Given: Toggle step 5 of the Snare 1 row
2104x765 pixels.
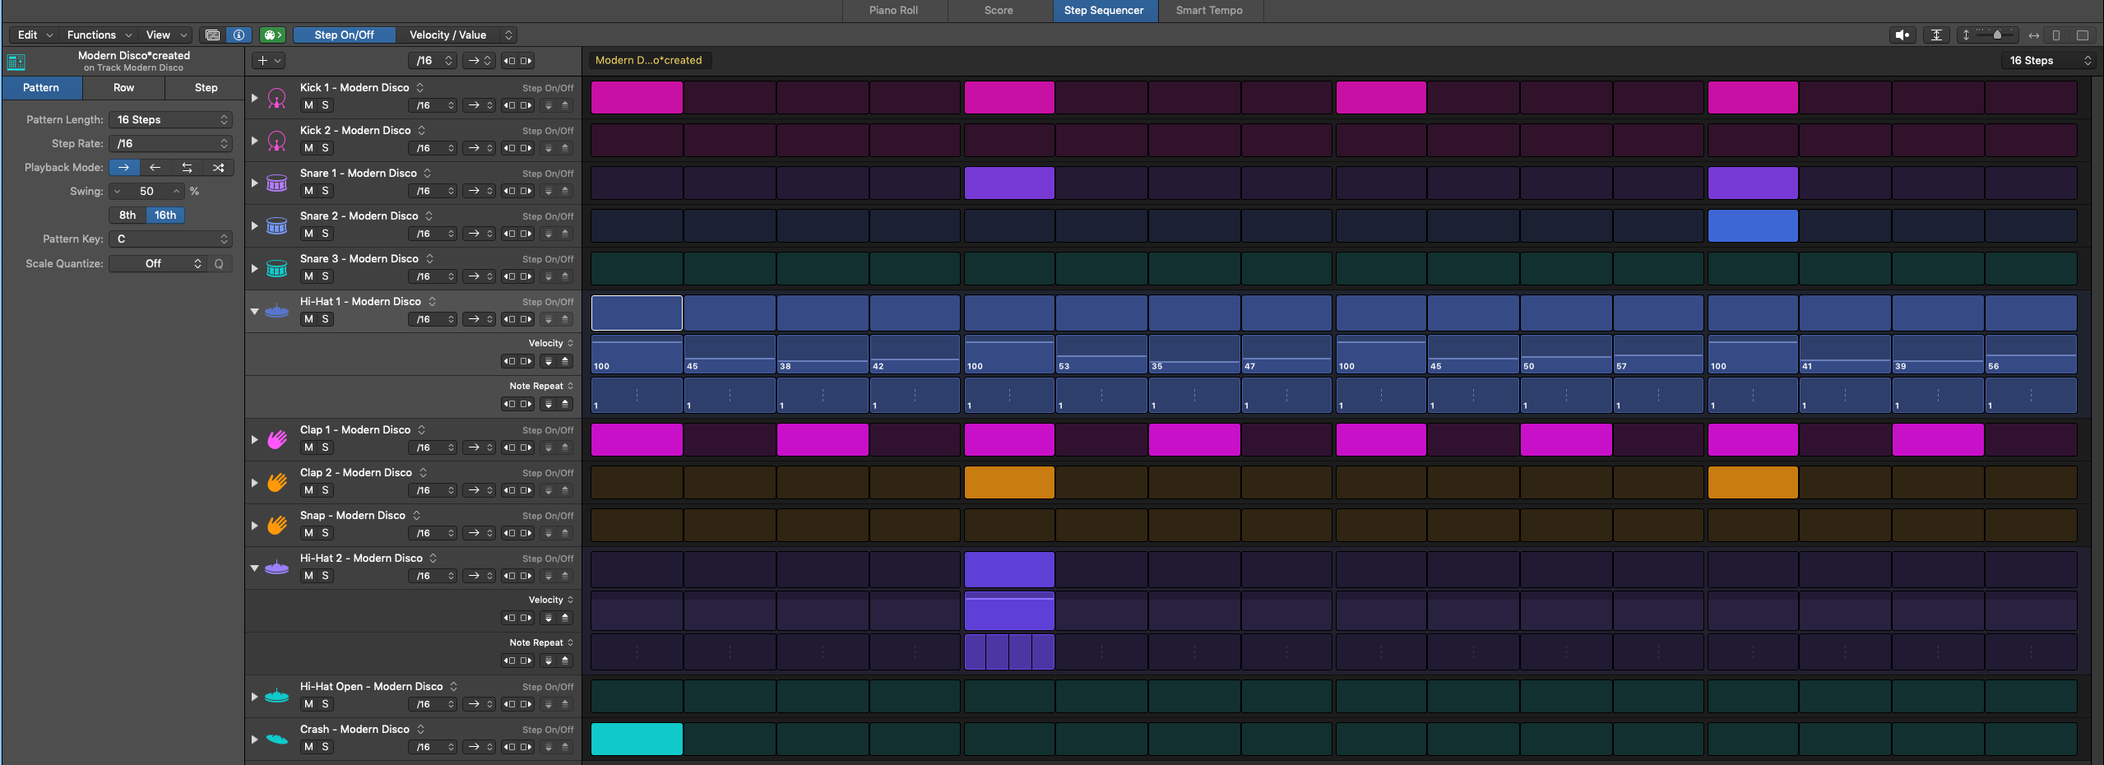Looking at the screenshot, I should (x=1009, y=183).
